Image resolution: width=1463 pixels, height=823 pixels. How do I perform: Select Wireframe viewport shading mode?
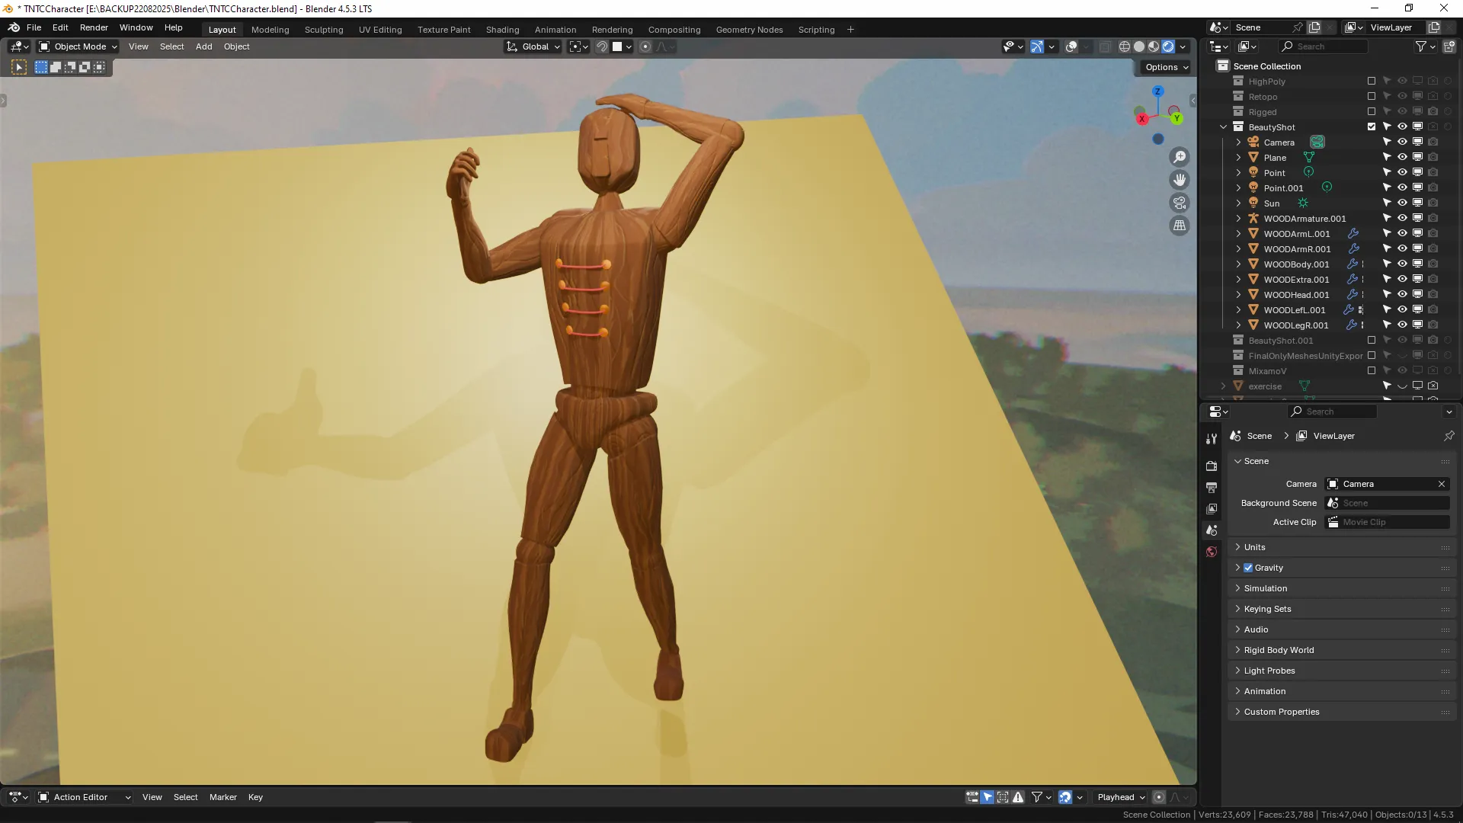coord(1125,46)
